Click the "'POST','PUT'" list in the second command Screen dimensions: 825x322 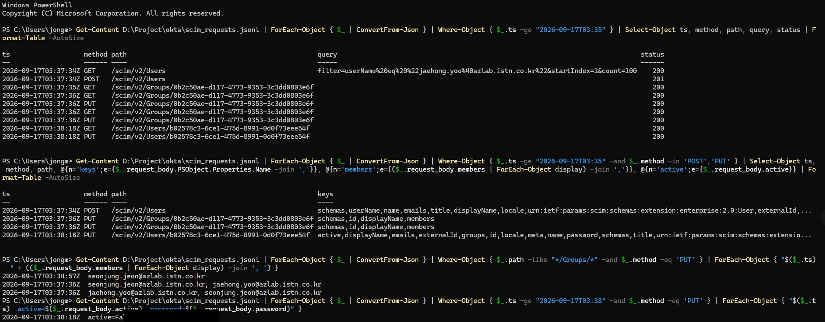[x=706, y=161]
